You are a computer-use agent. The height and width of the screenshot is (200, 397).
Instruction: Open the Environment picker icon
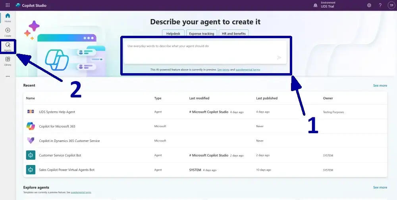coord(316,5)
